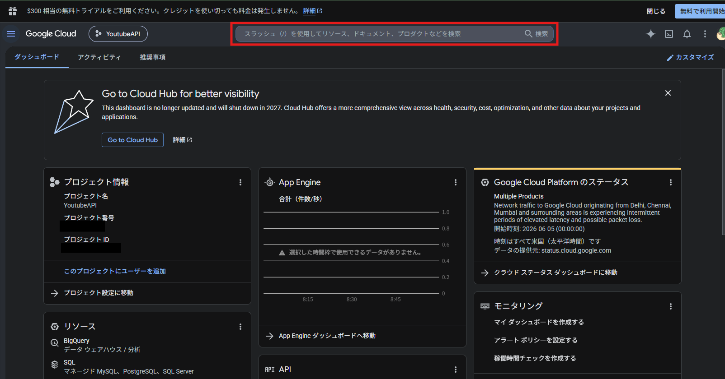Image resolution: width=725 pixels, height=379 pixels.
Task: Close the Cloud Hub announcement banner
Action: [668, 93]
